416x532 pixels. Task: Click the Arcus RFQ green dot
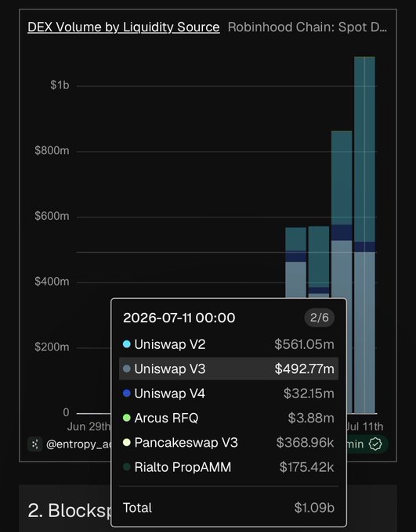click(126, 418)
